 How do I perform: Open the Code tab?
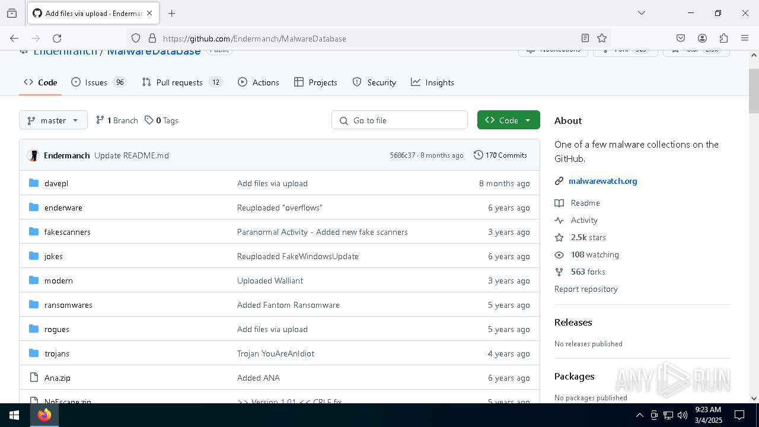click(x=40, y=82)
